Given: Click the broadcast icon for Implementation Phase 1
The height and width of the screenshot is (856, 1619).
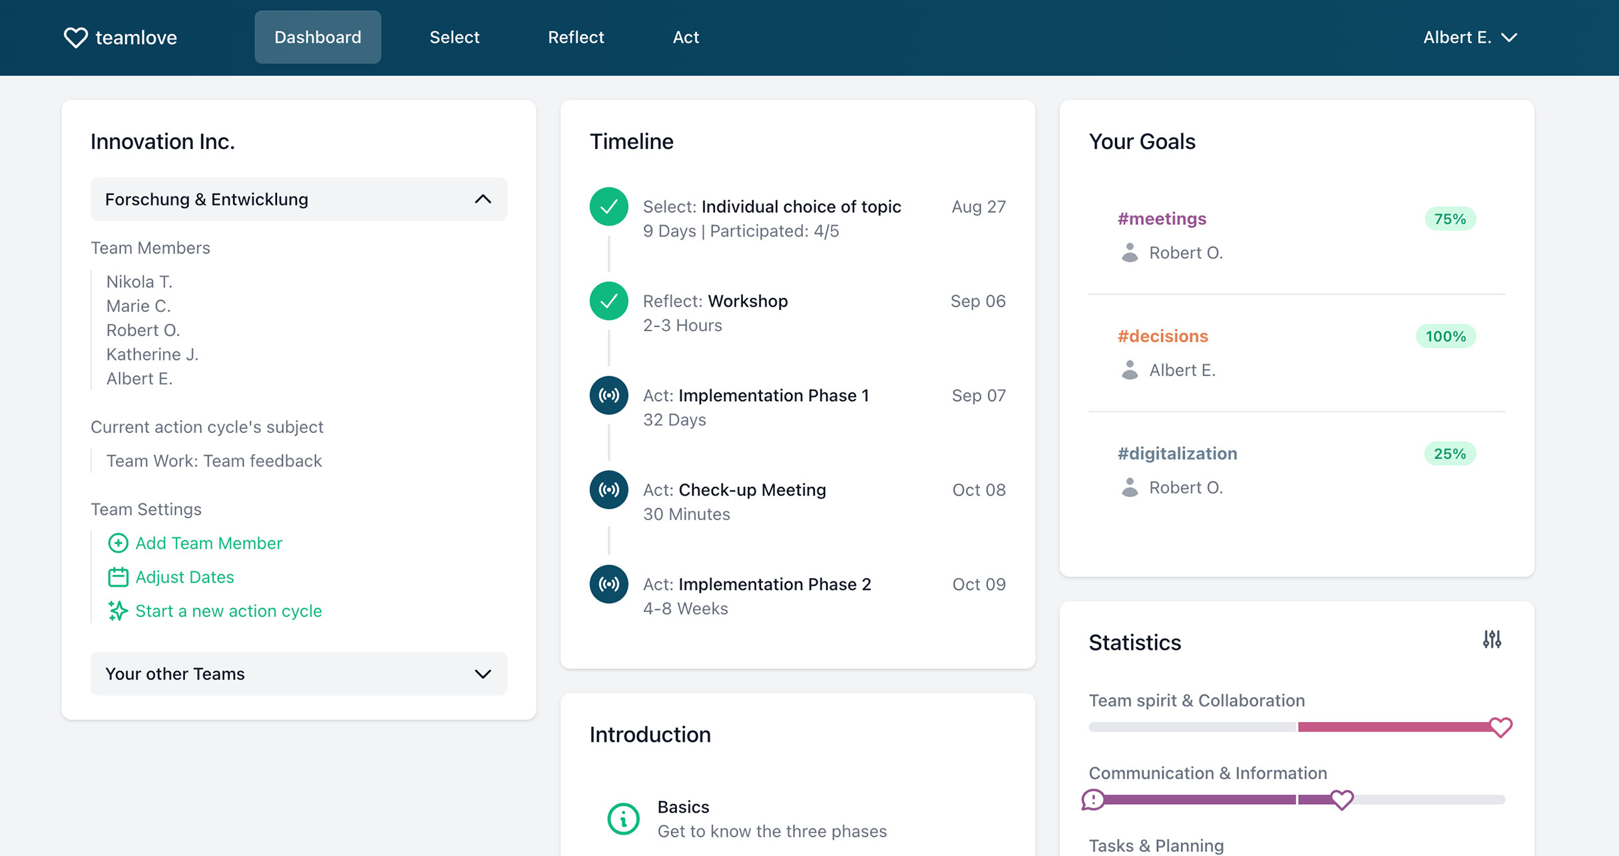Looking at the screenshot, I should click(x=608, y=395).
